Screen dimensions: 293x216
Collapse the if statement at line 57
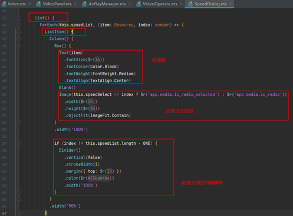point(19,144)
